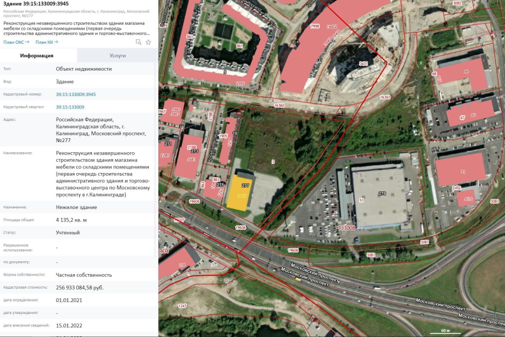505x337 pixels.
Task: Open cadastral quarter link 39:15:133009
Action: (70, 107)
